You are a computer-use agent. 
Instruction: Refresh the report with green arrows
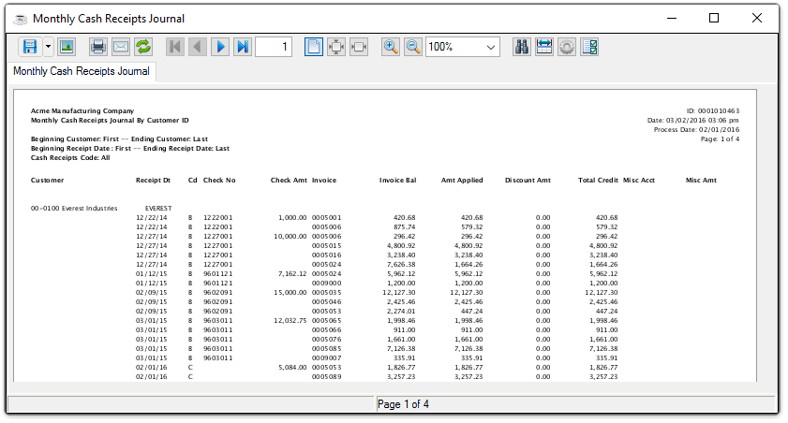(143, 47)
